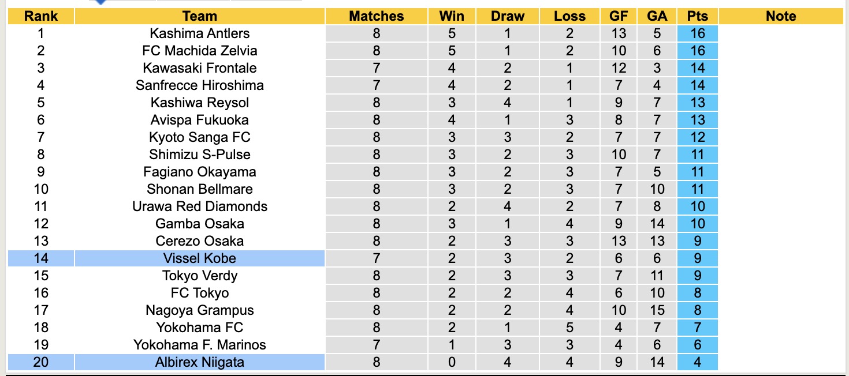
Task: Select the Win column header
Action: pos(452,16)
